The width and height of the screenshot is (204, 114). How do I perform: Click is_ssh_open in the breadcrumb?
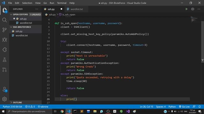point(69,15)
